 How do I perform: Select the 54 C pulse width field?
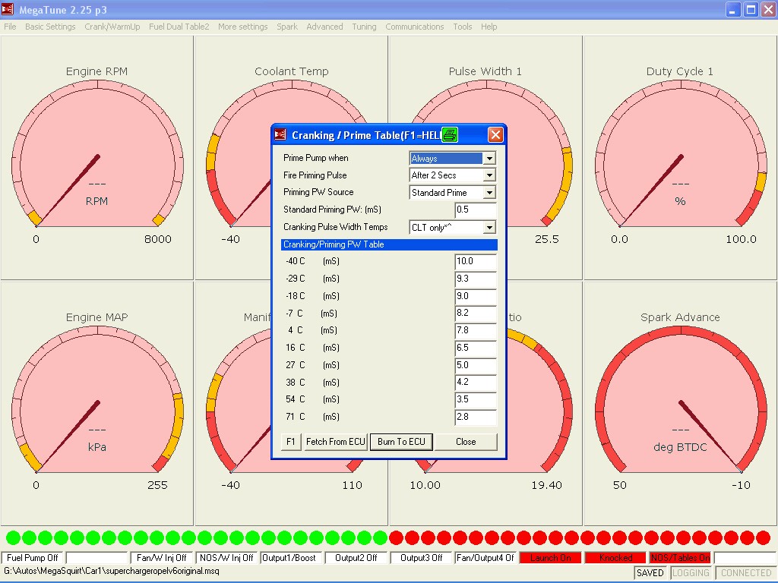click(x=476, y=399)
